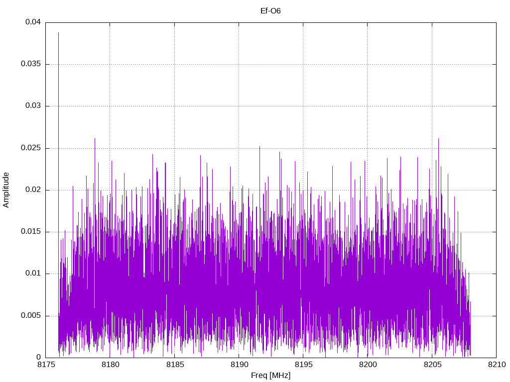Click the y-axis tick label "0.02"
Screen dimensions: 510x382
pyautogui.click(x=33, y=190)
